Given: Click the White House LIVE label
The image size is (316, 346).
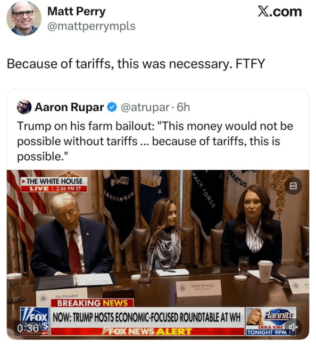Looking at the screenshot, I should pyautogui.click(x=54, y=184).
